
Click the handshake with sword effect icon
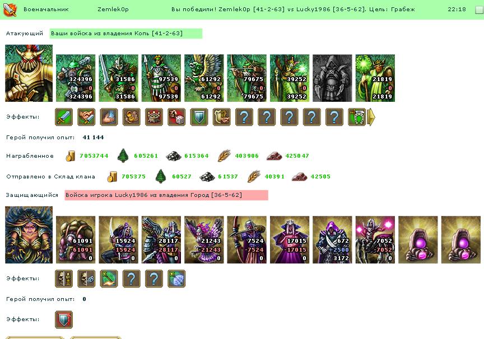click(86, 117)
